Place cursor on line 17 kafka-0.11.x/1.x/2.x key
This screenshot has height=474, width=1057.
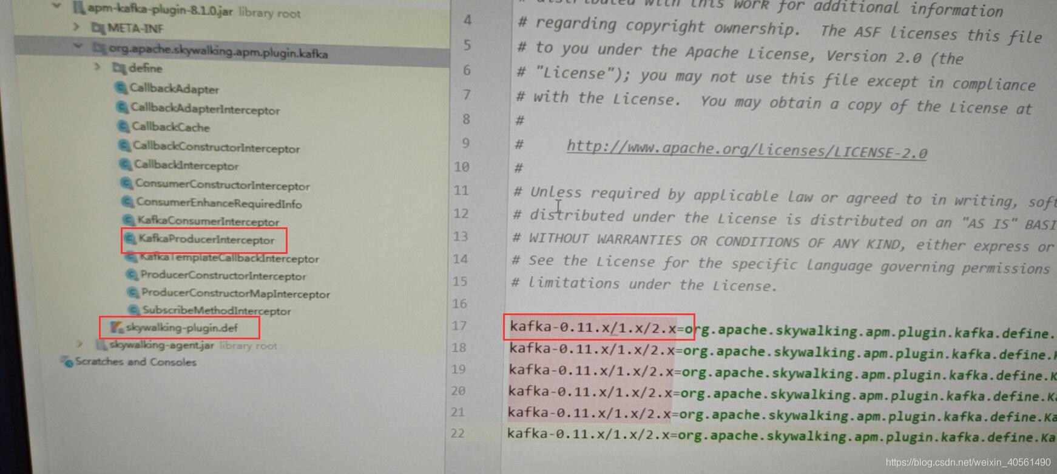[x=593, y=327]
